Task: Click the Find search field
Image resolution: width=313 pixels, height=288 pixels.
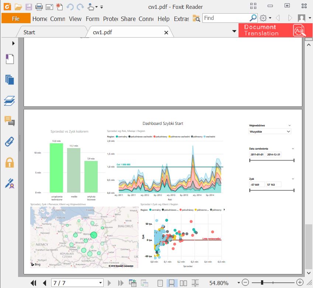Action: [226, 18]
